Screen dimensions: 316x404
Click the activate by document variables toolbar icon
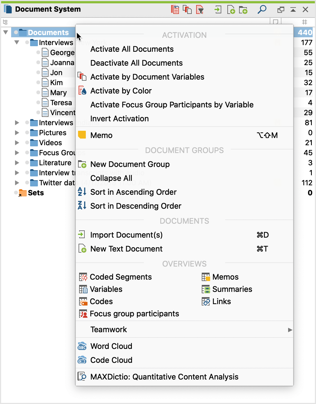tap(187, 10)
